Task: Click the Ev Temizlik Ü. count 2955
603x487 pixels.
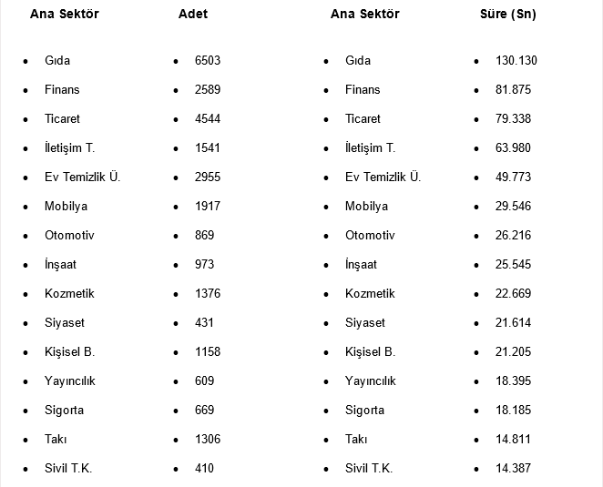Action: [x=208, y=178]
